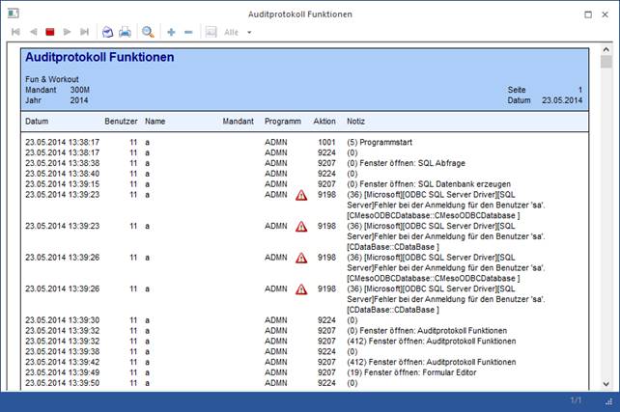Jump to last page of report
The height and width of the screenshot is (412, 620).
[x=85, y=32]
